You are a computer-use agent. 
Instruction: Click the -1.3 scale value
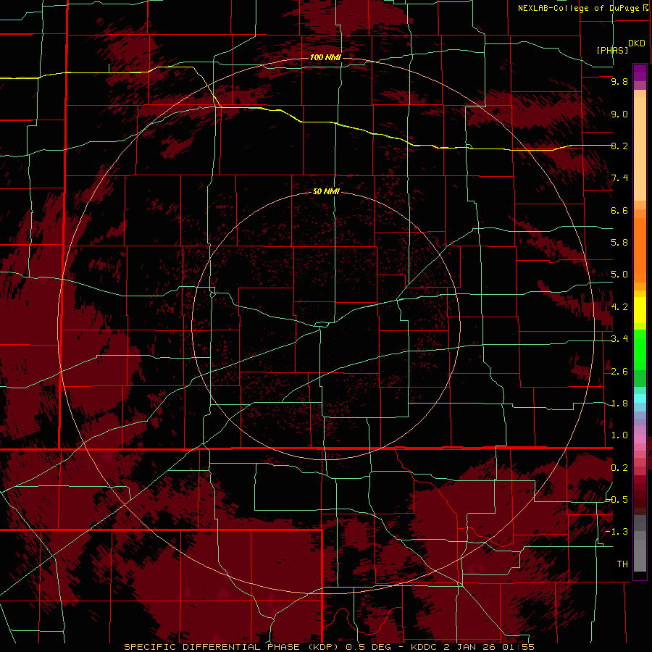(x=617, y=532)
